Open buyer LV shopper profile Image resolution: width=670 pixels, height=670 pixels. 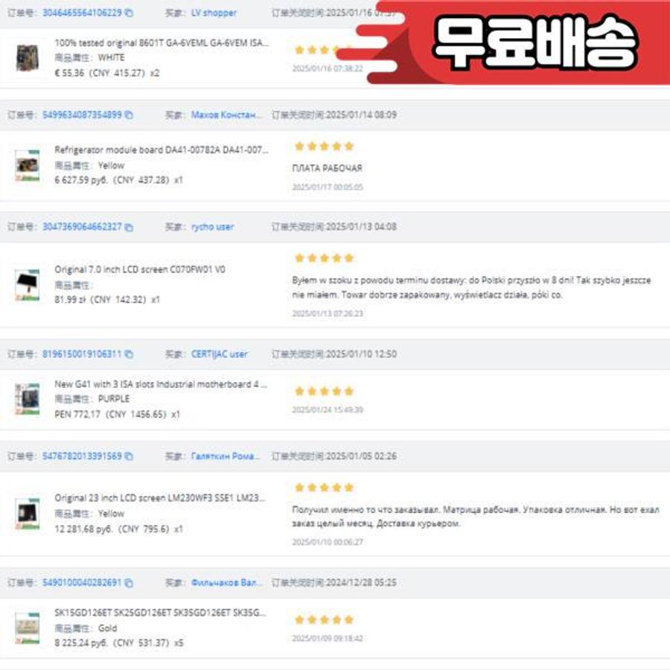(x=214, y=13)
